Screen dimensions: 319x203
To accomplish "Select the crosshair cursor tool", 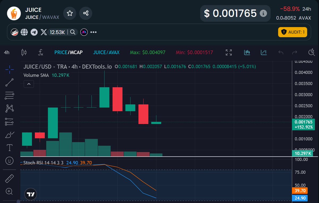I will 9,70.
